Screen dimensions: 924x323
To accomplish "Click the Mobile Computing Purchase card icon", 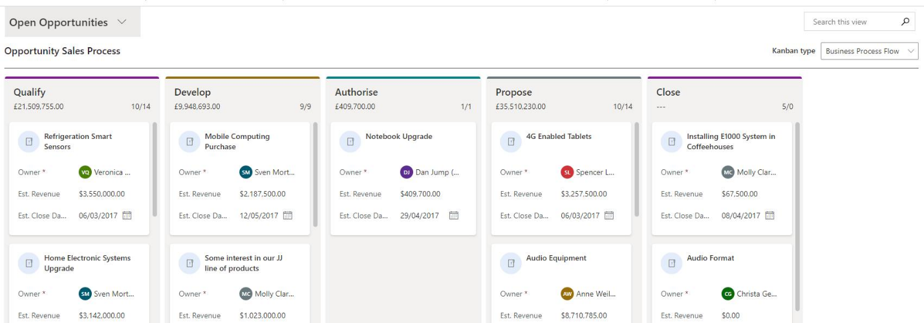I will click(189, 141).
